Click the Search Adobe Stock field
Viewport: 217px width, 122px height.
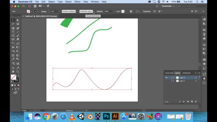(192, 6)
